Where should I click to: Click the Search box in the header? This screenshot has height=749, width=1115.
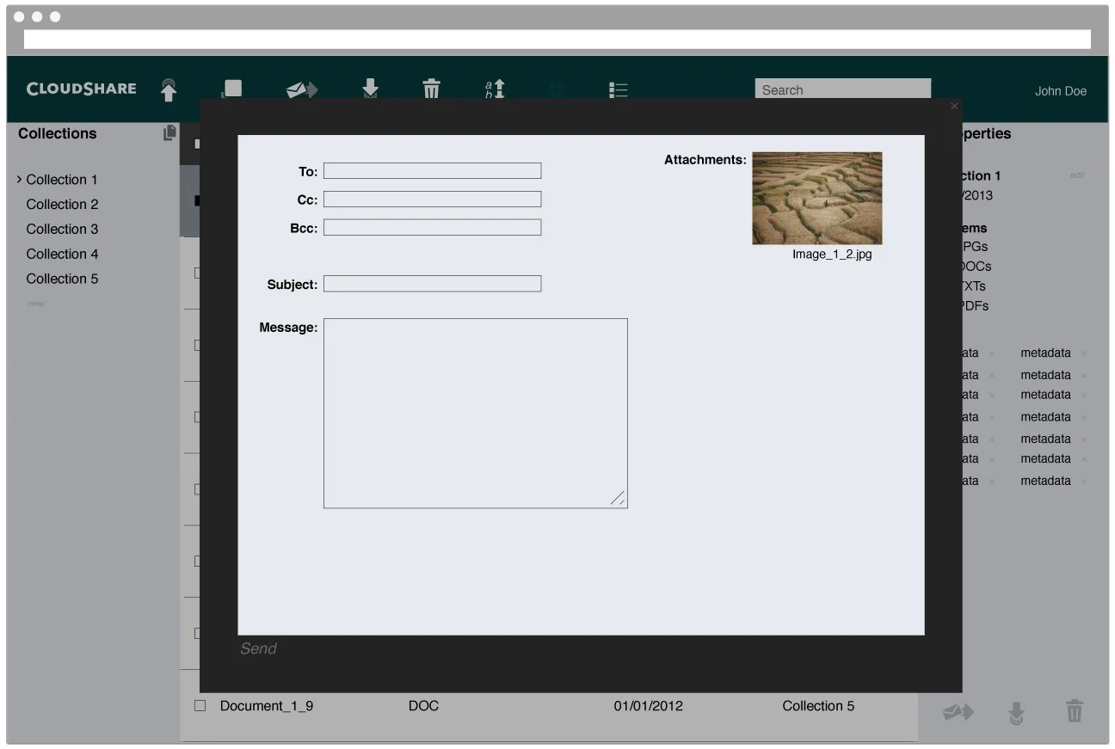(x=843, y=89)
